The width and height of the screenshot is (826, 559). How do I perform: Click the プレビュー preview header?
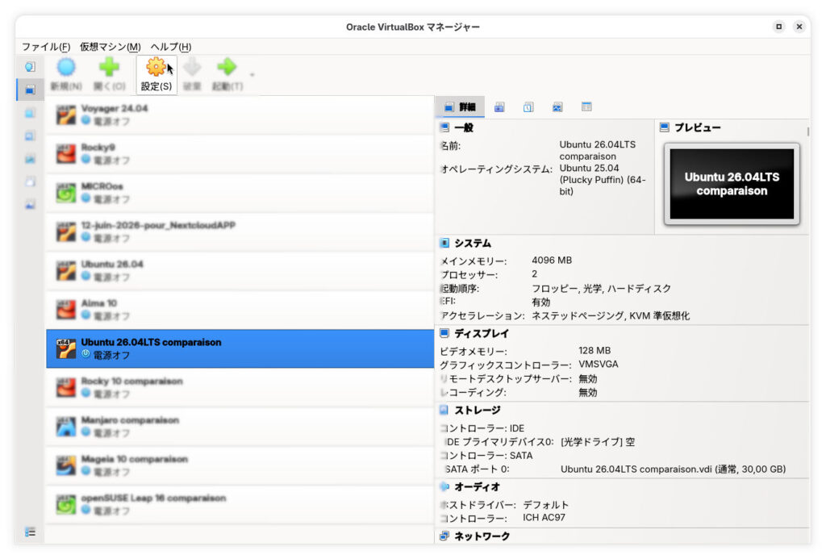[x=698, y=127]
